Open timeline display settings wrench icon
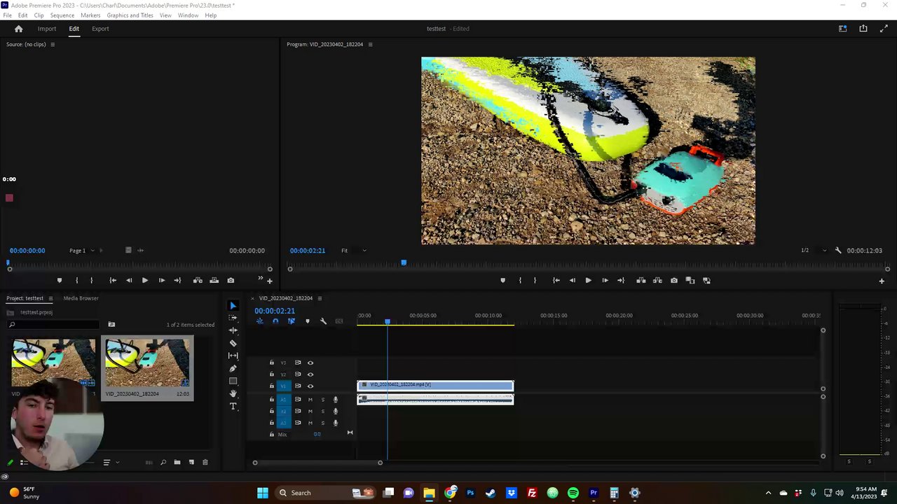 tap(323, 321)
